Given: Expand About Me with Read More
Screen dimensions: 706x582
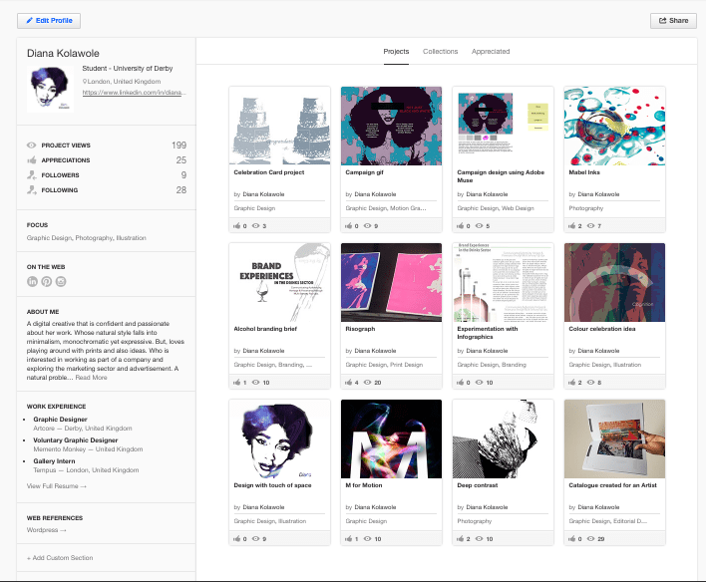Looking at the screenshot, I should tap(91, 378).
